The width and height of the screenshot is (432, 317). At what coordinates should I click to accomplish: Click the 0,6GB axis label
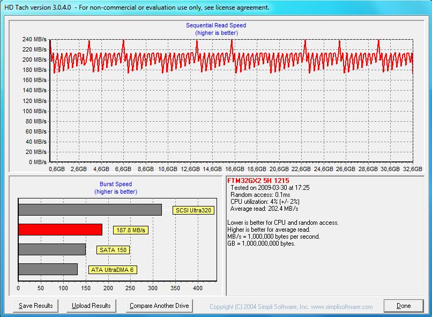tap(57, 169)
